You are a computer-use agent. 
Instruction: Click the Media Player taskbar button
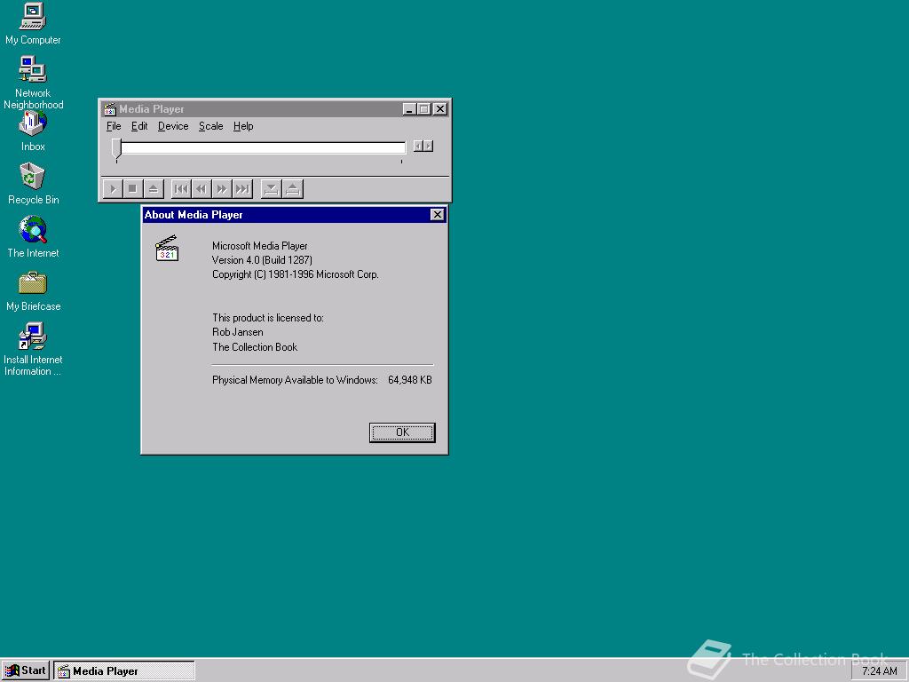[124, 671]
